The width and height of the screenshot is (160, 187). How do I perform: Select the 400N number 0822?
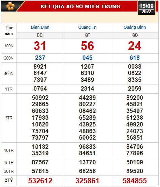pos(135,73)
